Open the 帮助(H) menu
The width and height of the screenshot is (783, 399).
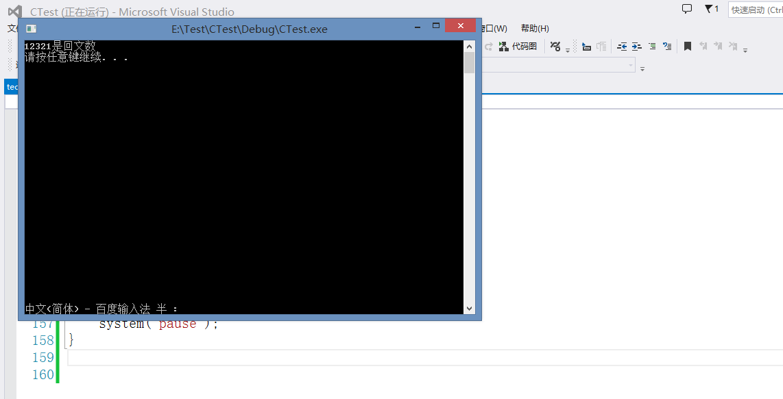[x=535, y=29]
